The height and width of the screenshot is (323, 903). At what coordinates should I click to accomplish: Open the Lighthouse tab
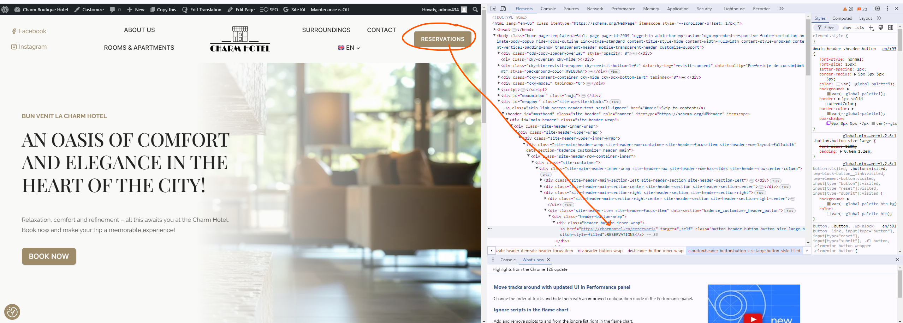point(734,9)
